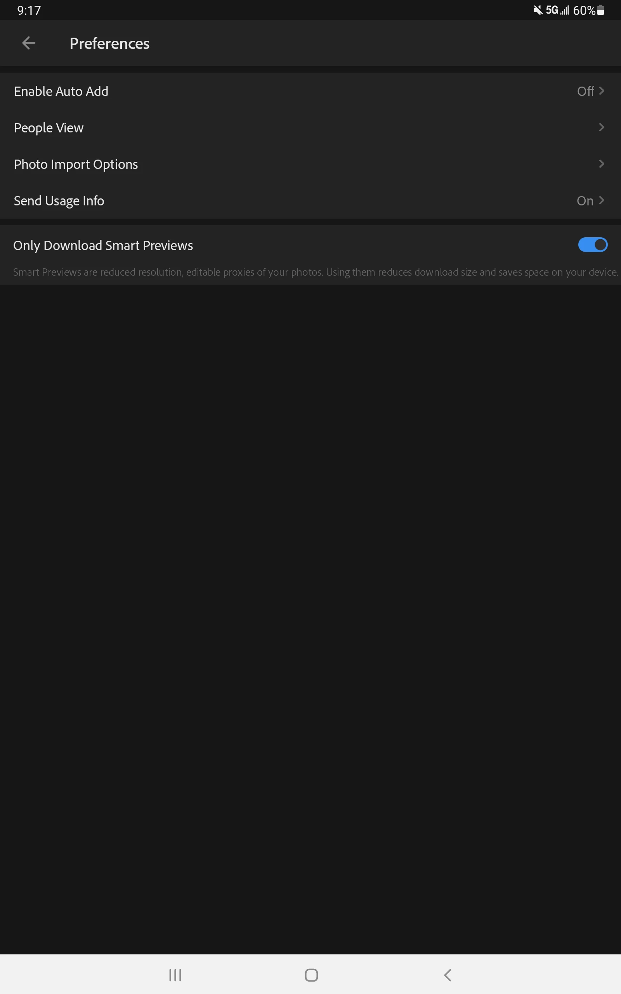621x994 pixels.
Task: Open the chevron next to On
Action: click(x=602, y=200)
